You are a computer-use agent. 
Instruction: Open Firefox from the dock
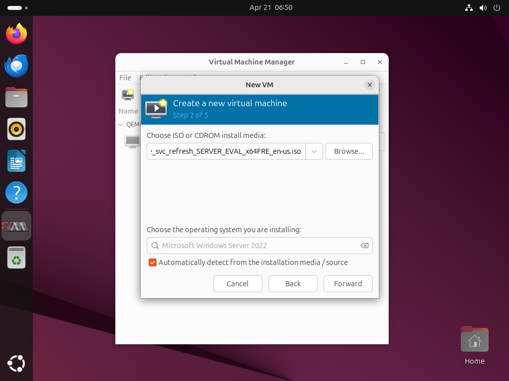coord(16,34)
